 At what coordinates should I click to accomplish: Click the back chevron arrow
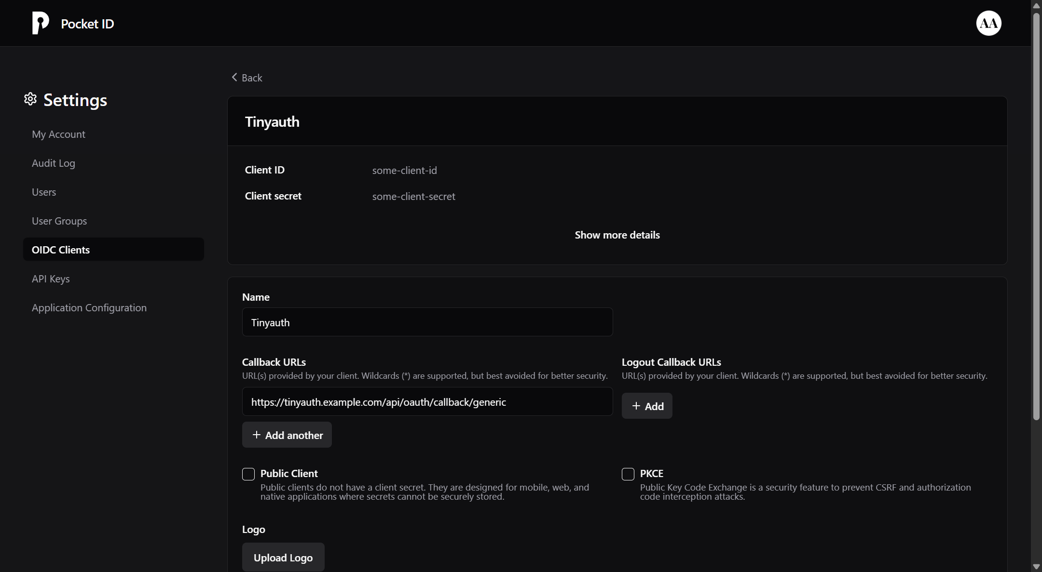234,77
